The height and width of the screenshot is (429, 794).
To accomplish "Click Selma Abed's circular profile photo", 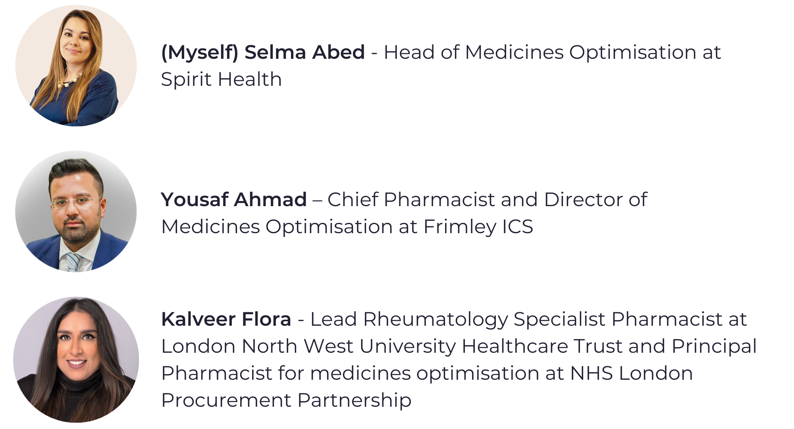I will point(76,66).
